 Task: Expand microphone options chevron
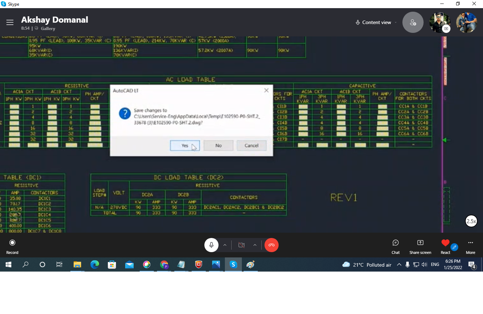click(x=225, y=245)
